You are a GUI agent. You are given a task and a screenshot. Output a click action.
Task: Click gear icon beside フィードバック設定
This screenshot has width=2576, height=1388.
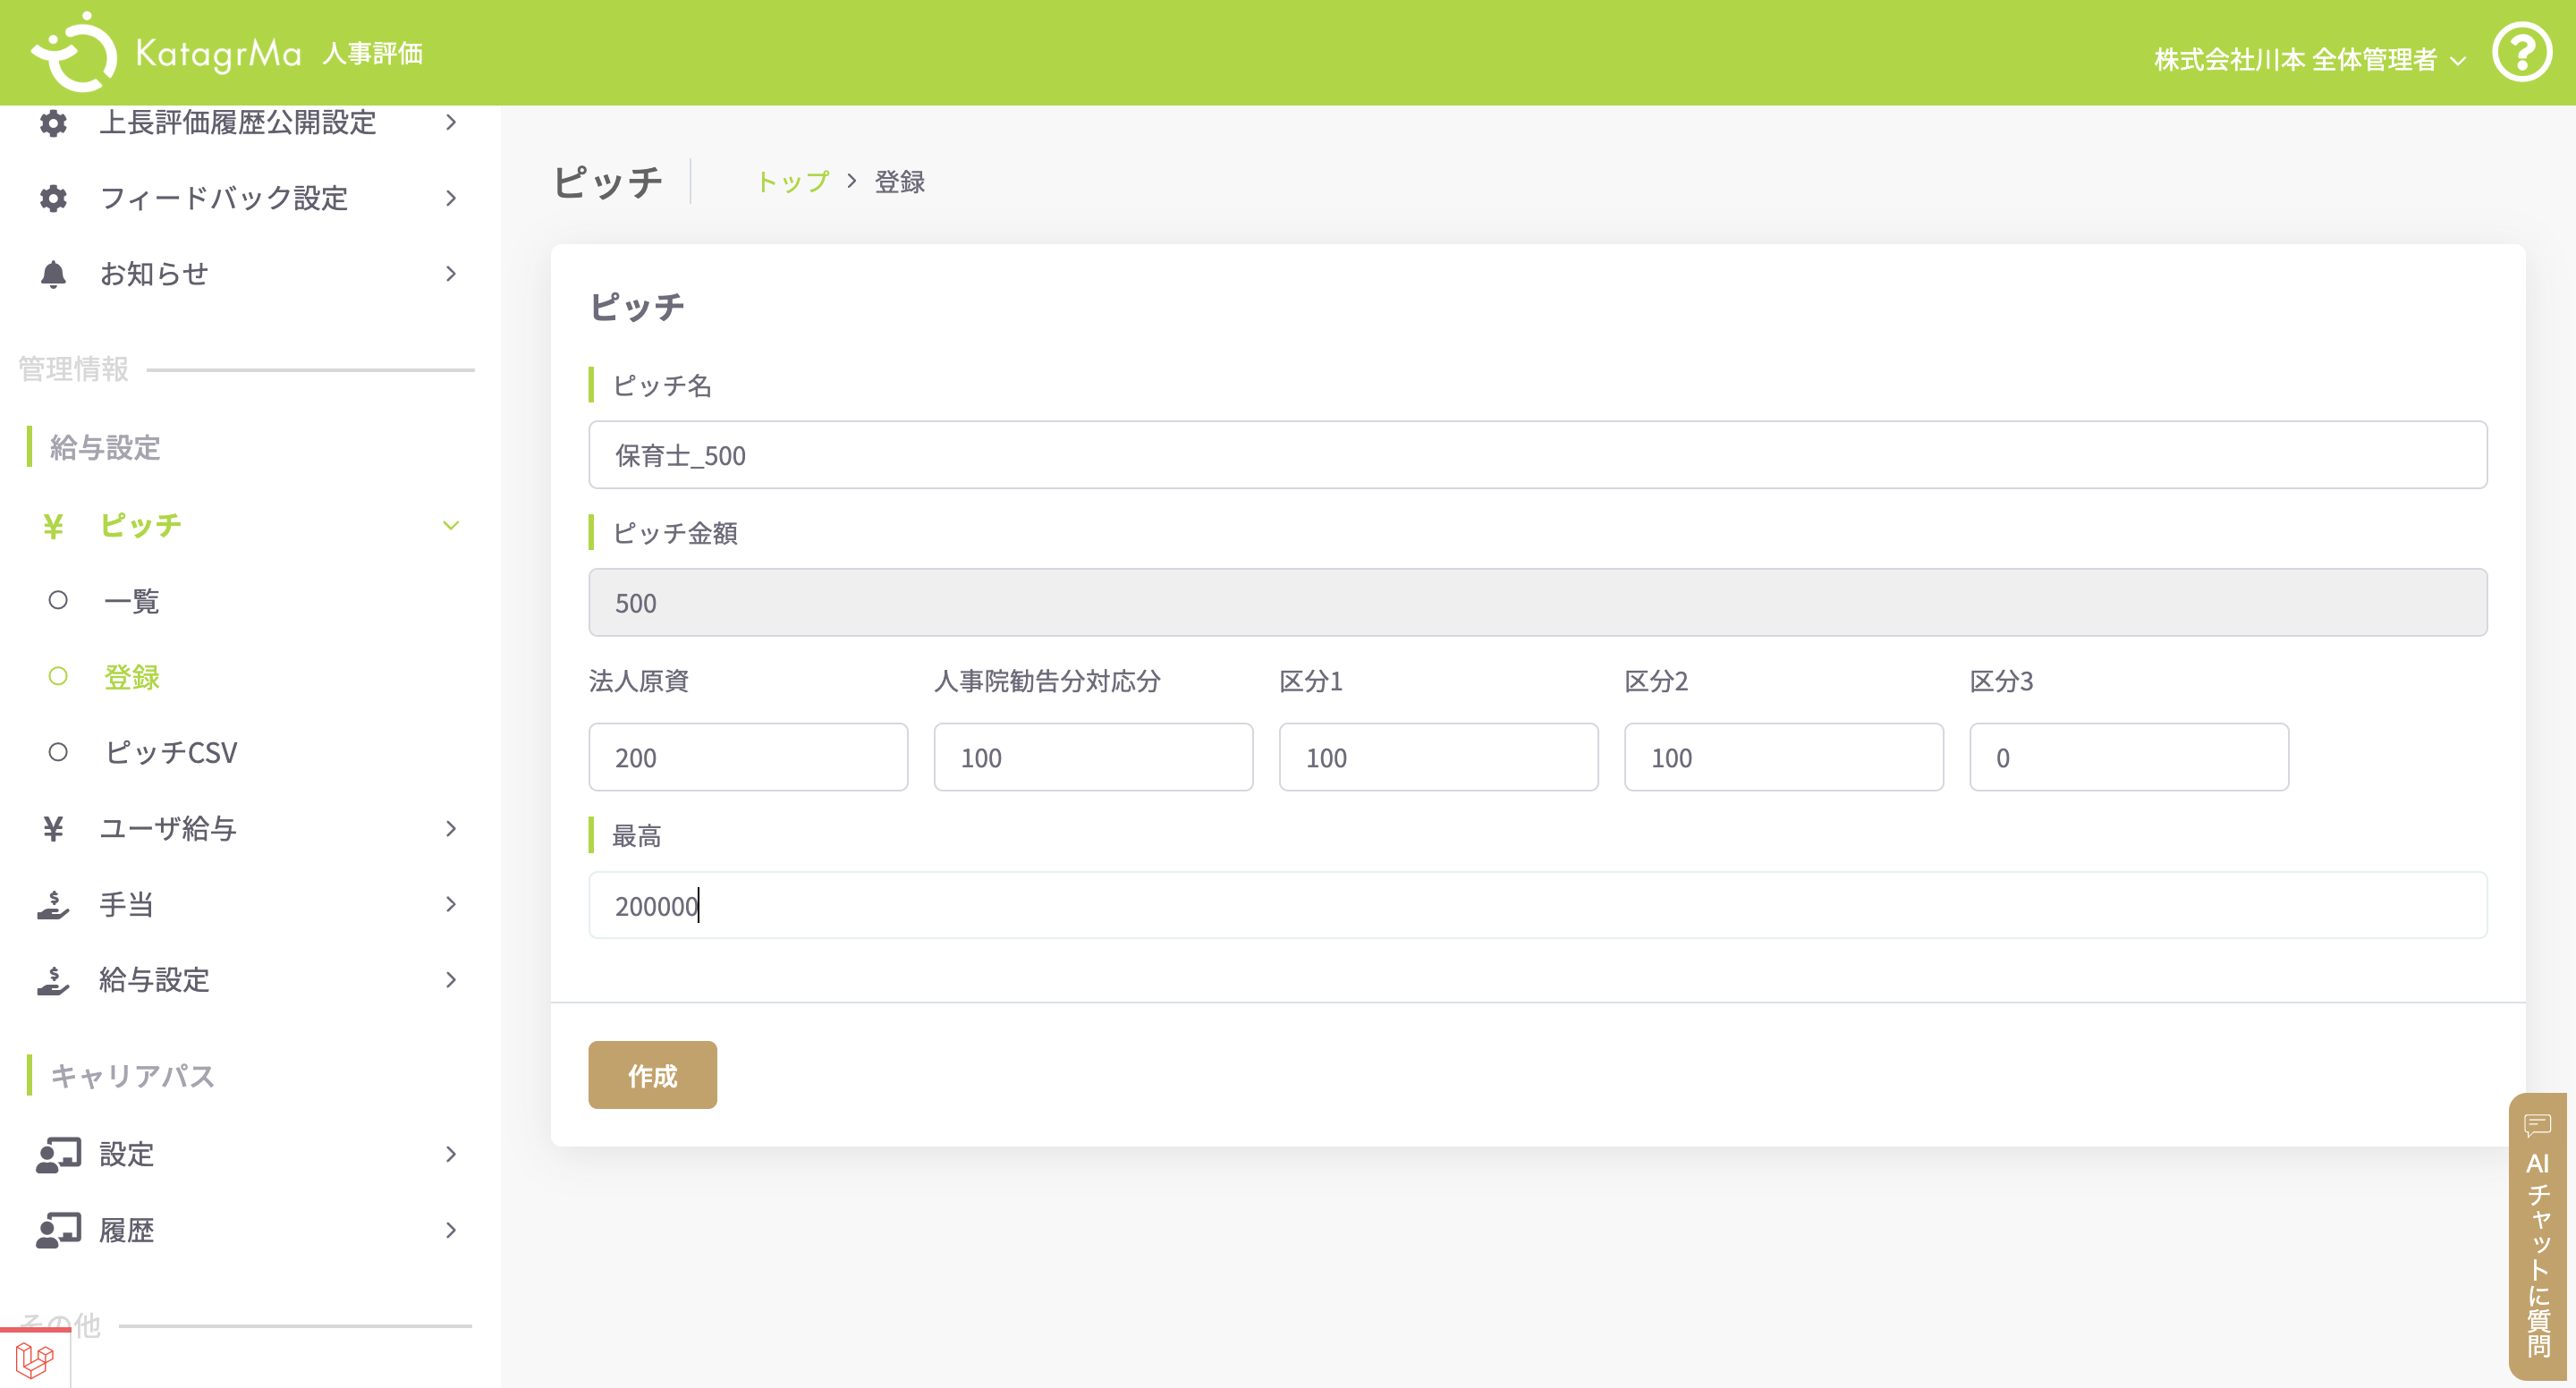click(53, 198)
